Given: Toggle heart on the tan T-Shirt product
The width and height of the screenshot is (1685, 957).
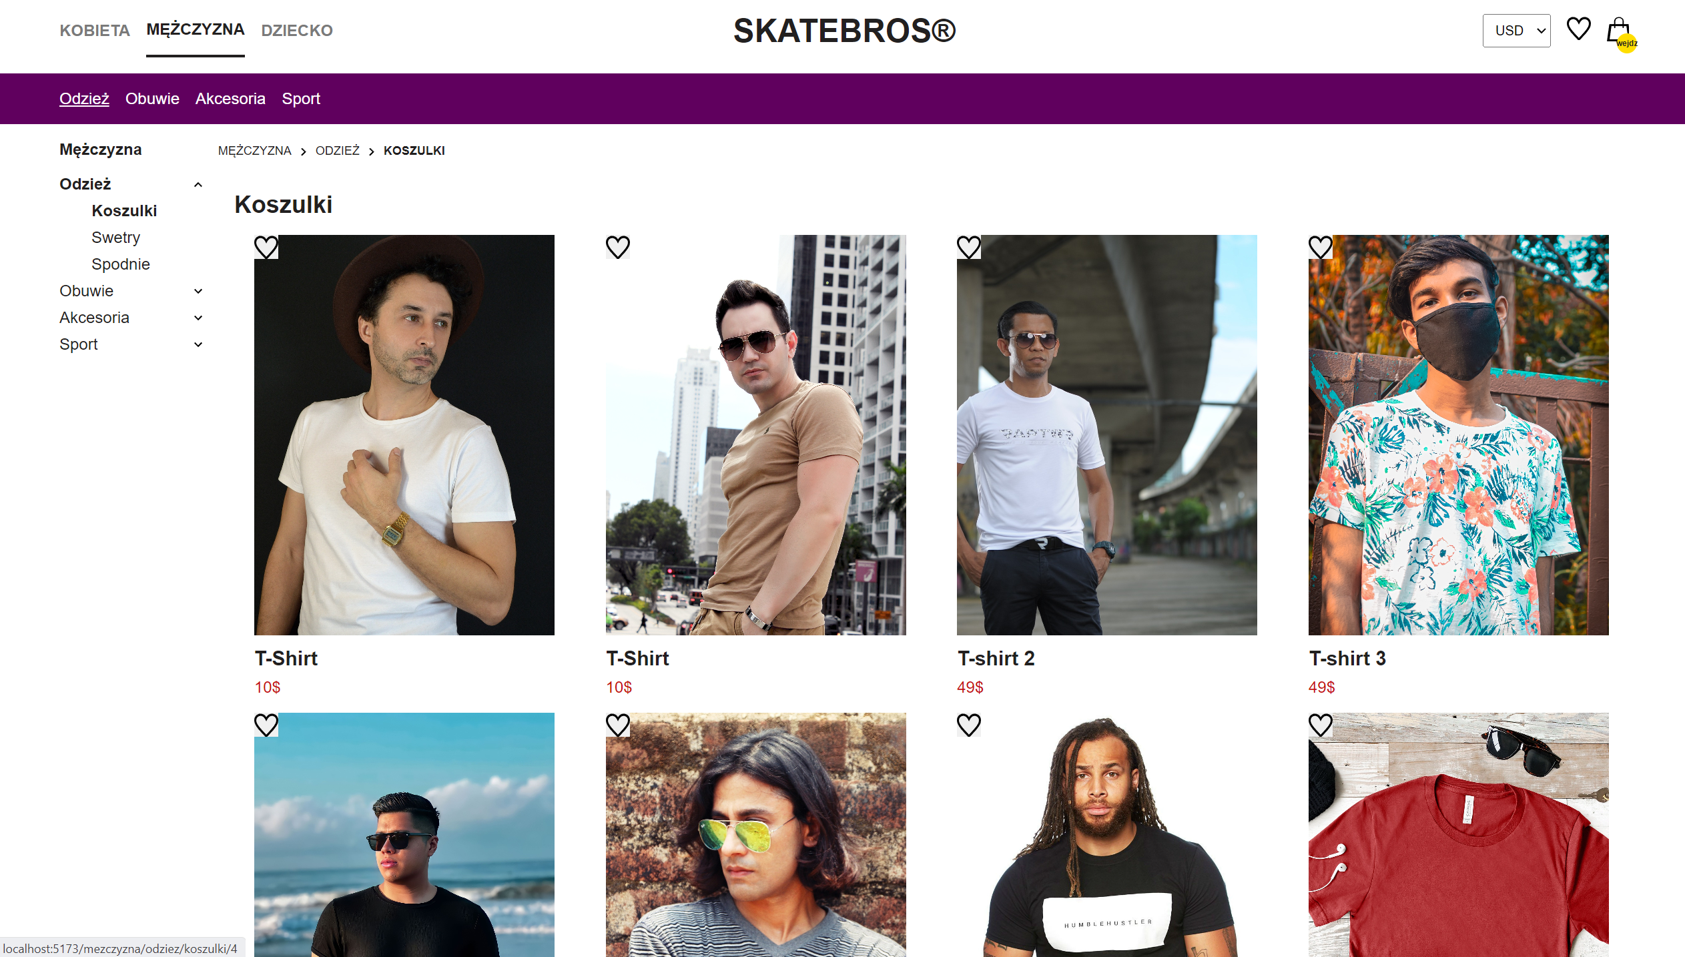Looking at the screenshot, I should [617, 247].
